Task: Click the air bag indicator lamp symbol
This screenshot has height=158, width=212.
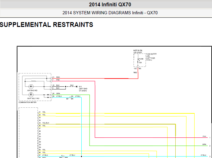Action: coord(31,86)
